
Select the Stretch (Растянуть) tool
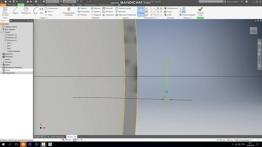[x=108, y=11]
